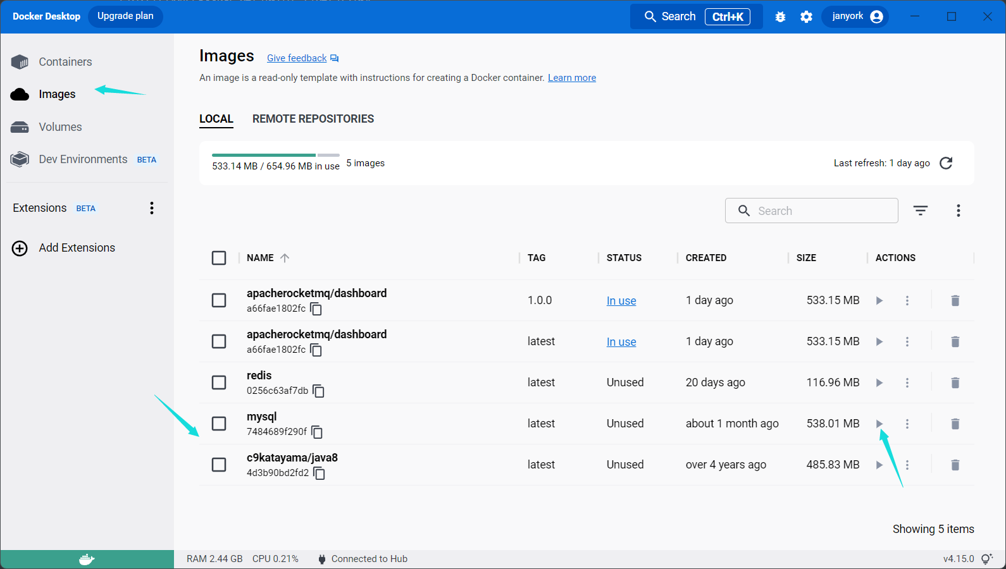
Task: Run the dashboard 1.0.0 image
Action: pos(879,301)
